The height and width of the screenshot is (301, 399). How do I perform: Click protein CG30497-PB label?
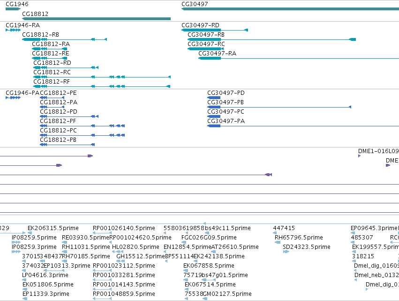pos(226,102)
